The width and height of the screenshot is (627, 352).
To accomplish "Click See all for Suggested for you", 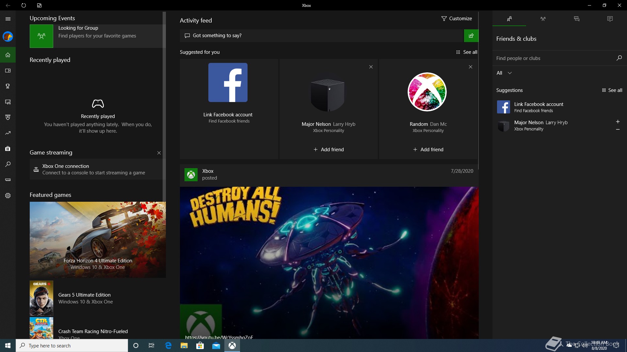I will tap(467, 52).
